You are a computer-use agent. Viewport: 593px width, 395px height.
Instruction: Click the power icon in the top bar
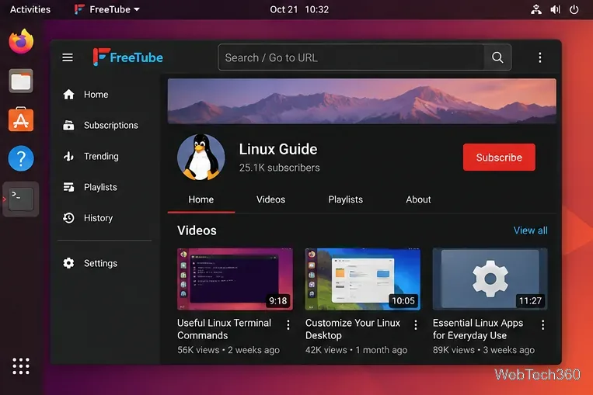pyautogui.click(x=574, y=9)
